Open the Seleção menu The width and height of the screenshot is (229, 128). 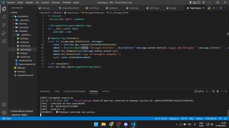29,2
